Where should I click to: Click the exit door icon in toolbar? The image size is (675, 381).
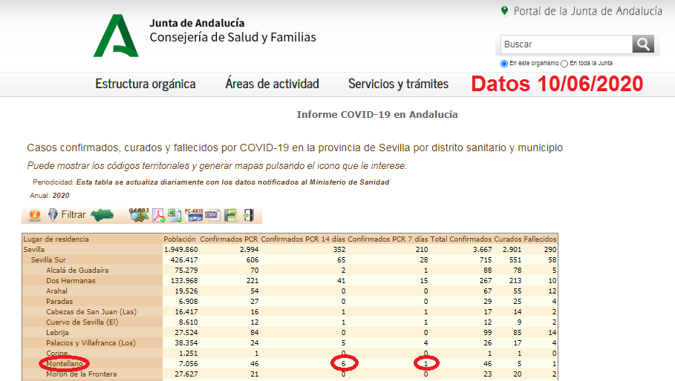tap(248, 215)
